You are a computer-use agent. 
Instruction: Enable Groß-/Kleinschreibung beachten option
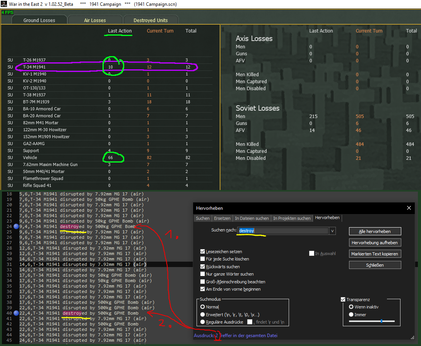click(203, 281)
